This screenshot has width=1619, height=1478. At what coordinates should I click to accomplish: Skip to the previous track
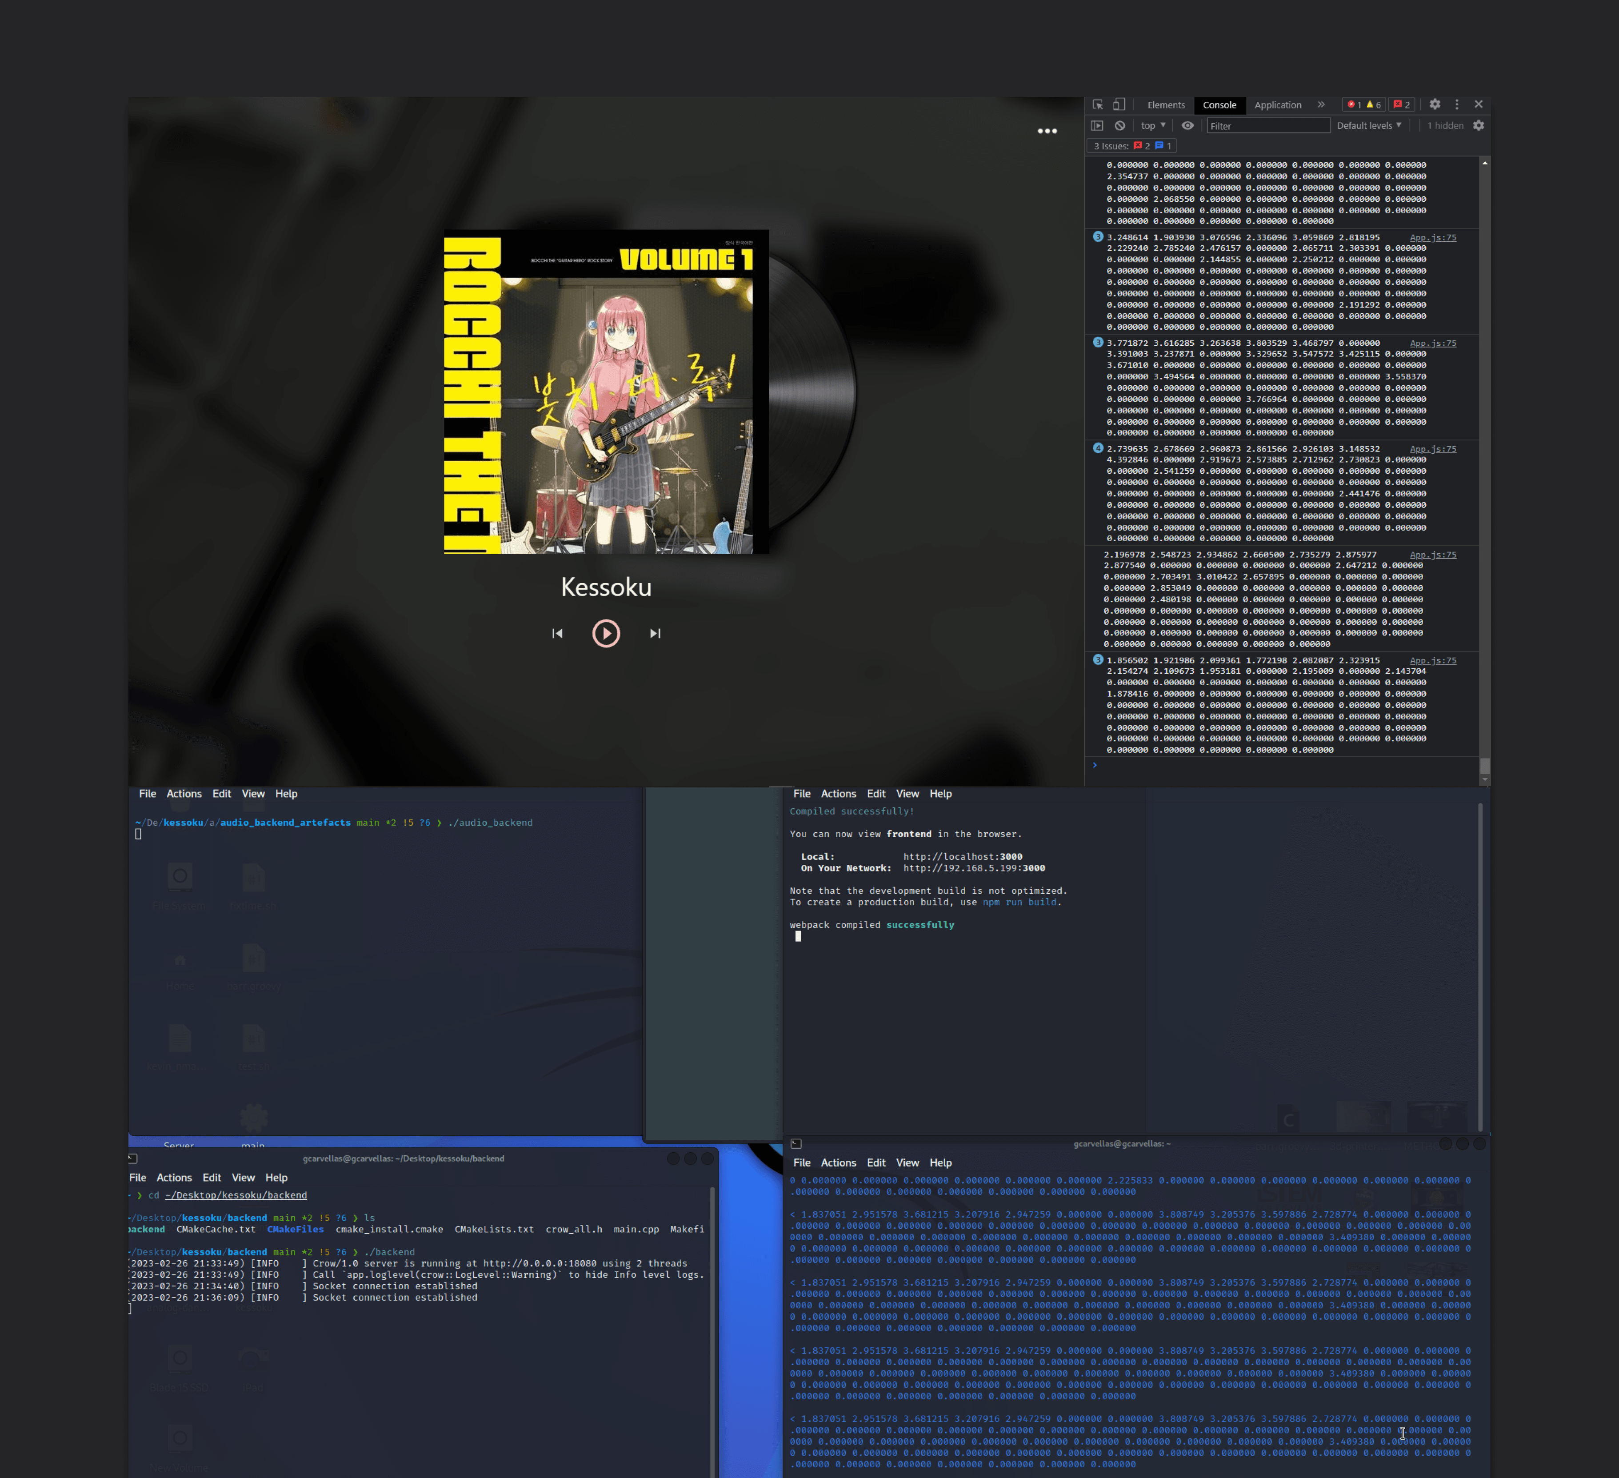click(x=557, y=633)
